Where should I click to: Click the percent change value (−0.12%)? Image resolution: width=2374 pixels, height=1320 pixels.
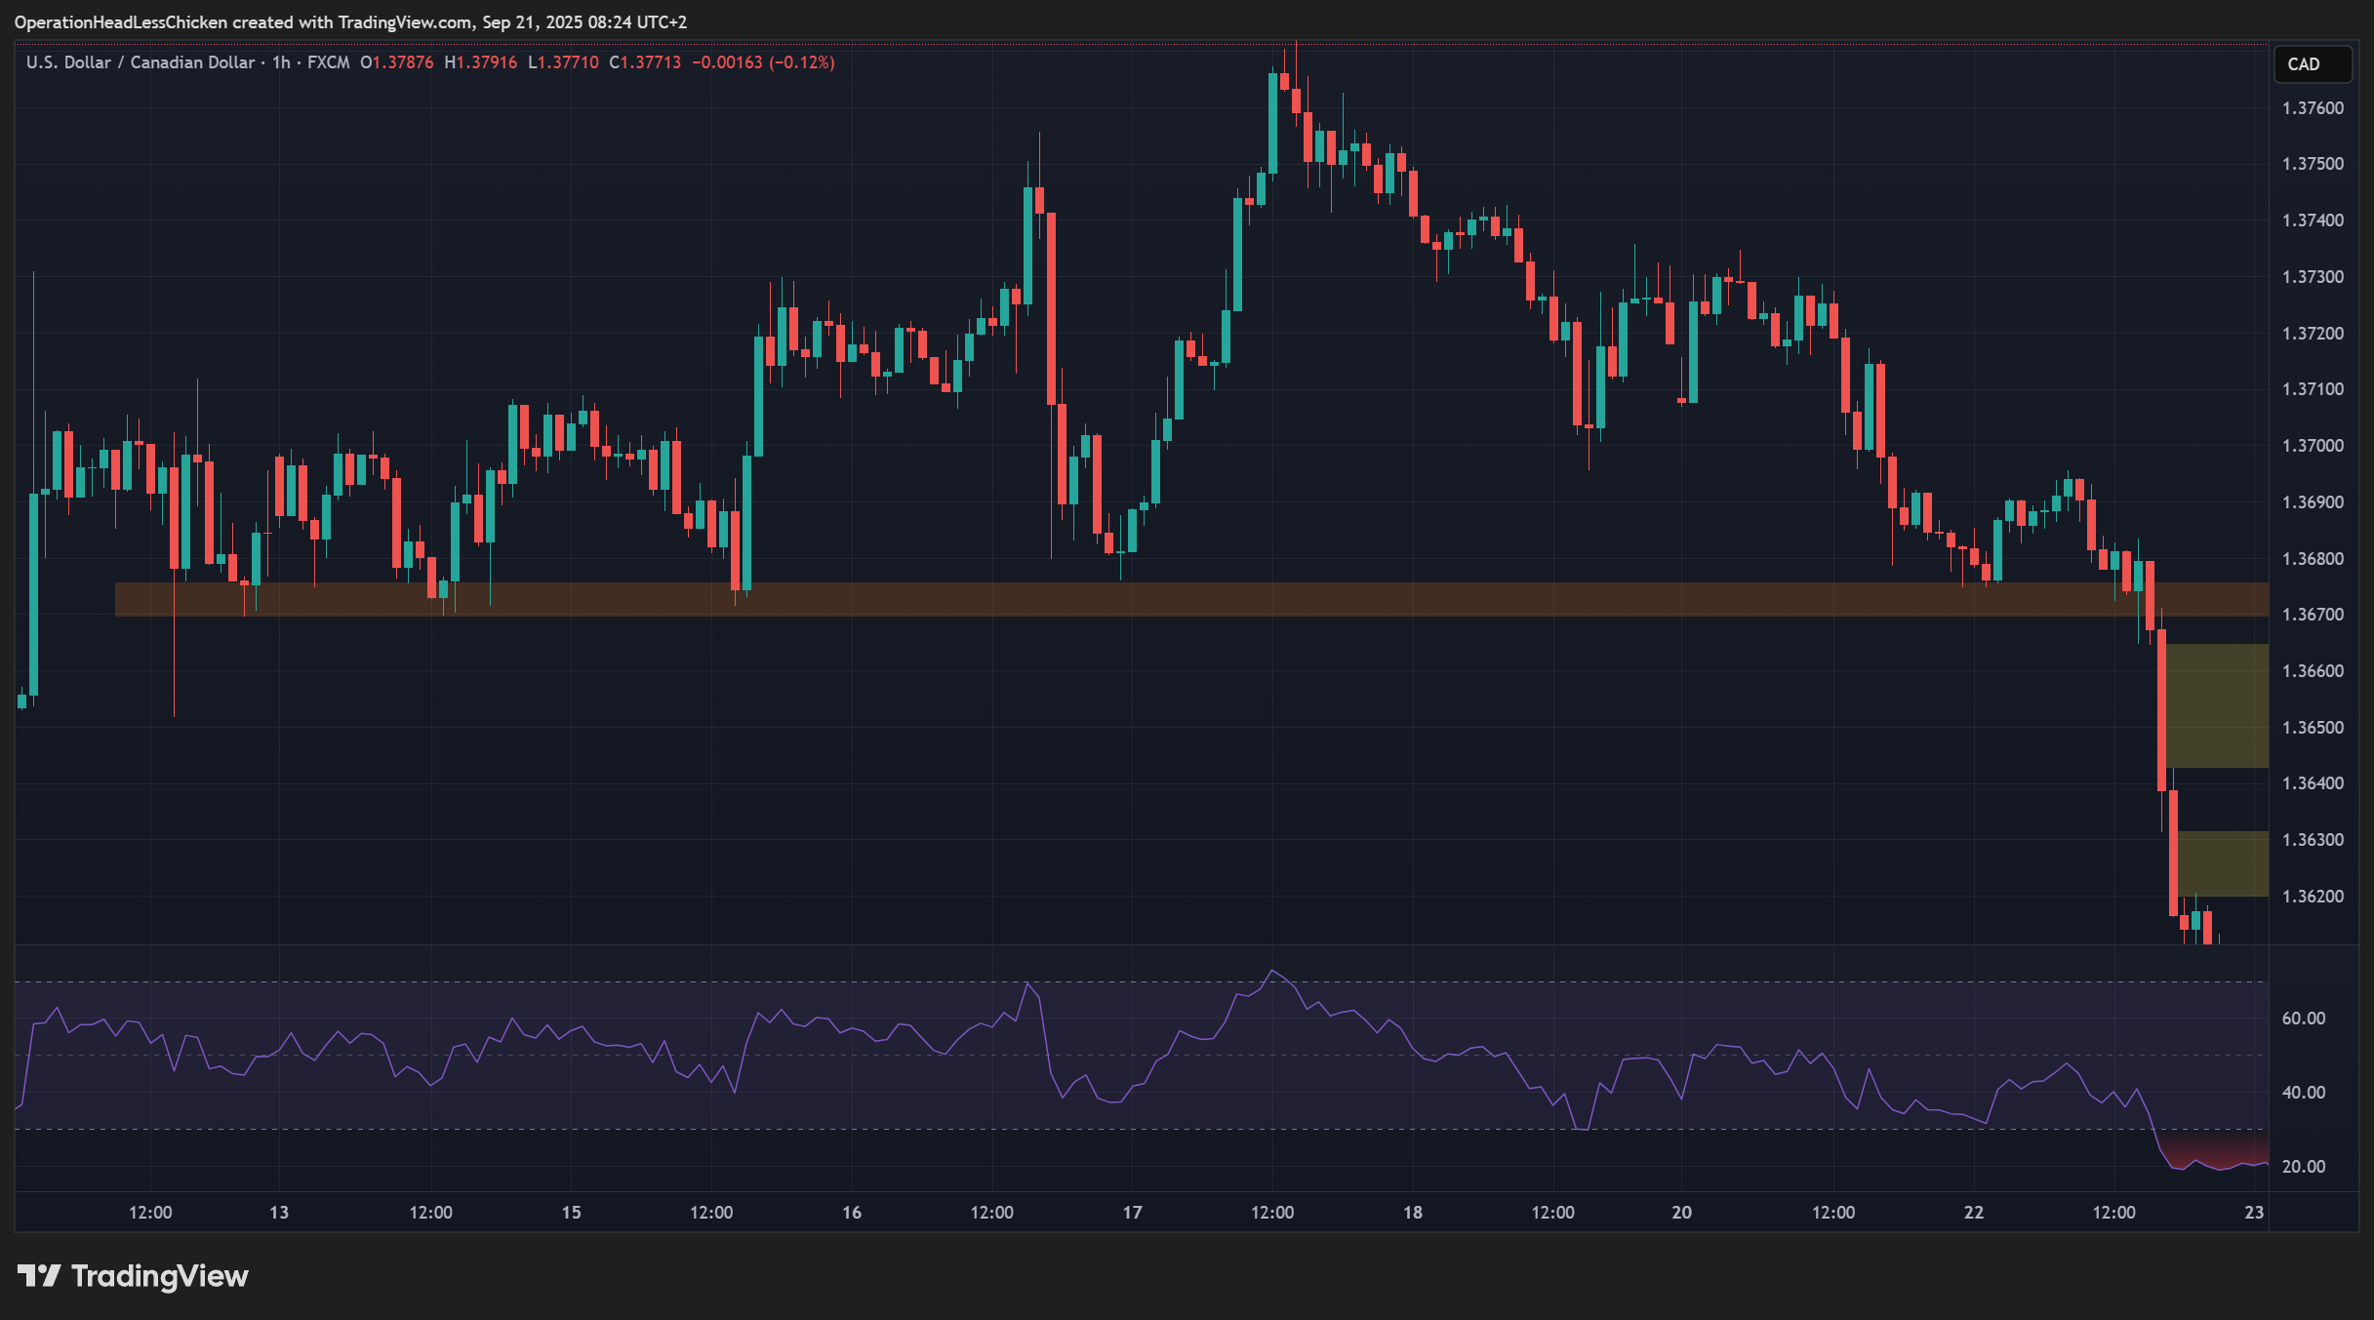click(x=801, y=62)
